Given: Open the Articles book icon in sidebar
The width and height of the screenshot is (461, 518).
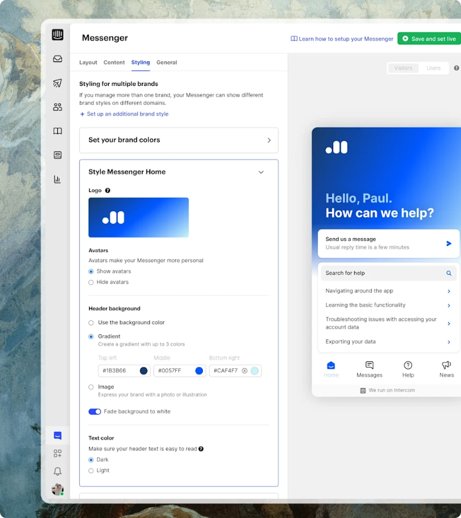Looking at the screenshot, I should click(57, 131).
